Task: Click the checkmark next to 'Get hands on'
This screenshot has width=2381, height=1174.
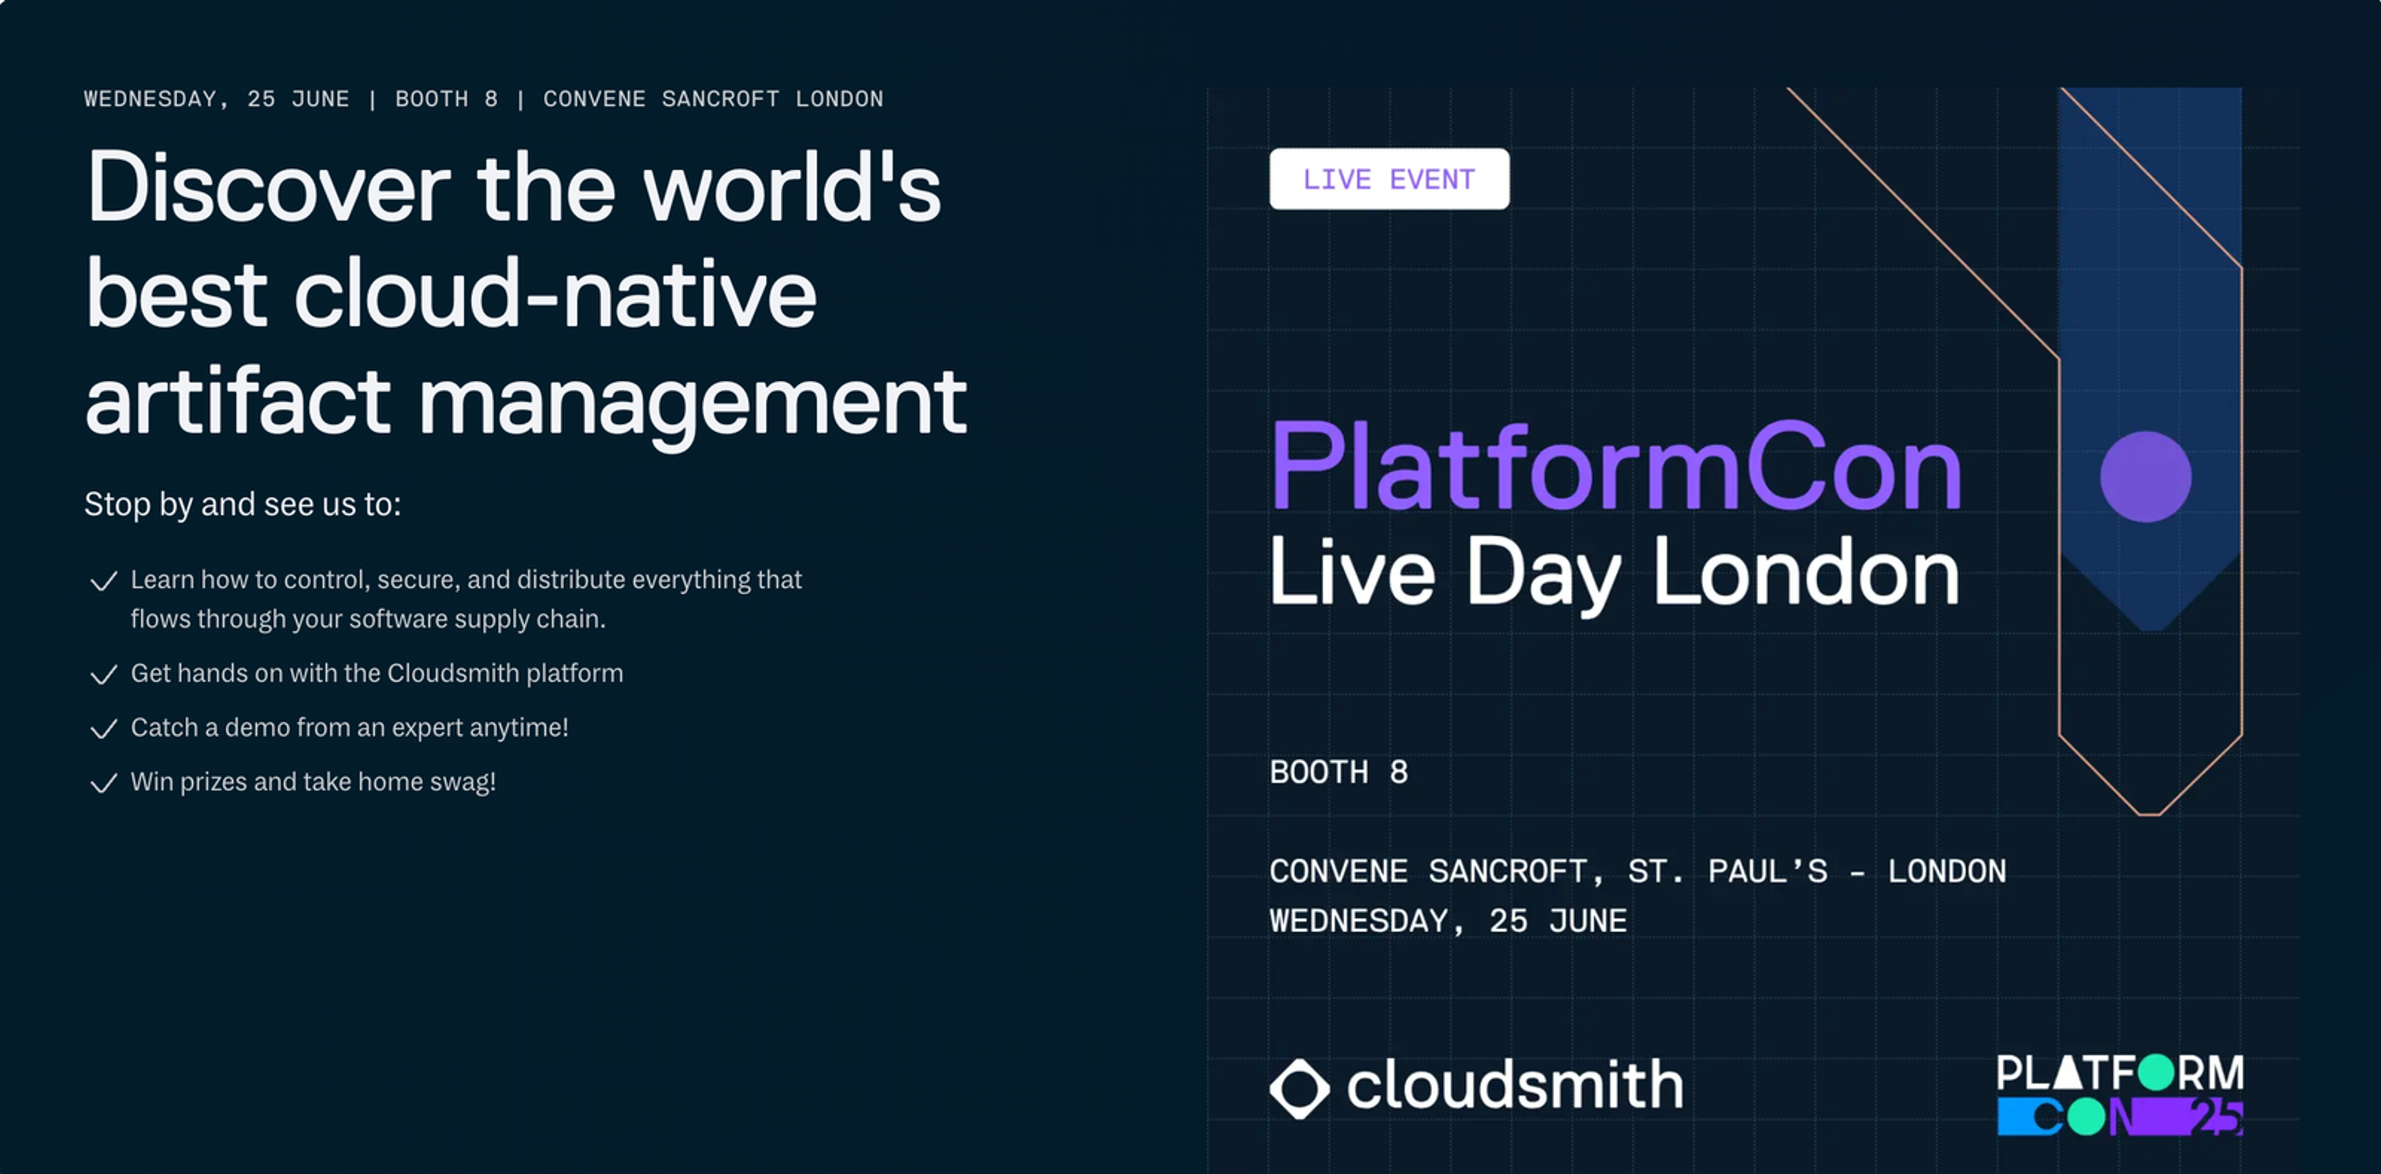Action: pyautogui.click(x=104, y=674)
